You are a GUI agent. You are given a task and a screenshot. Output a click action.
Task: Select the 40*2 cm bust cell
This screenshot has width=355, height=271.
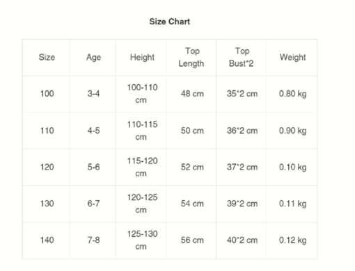(x=242, y=240)
